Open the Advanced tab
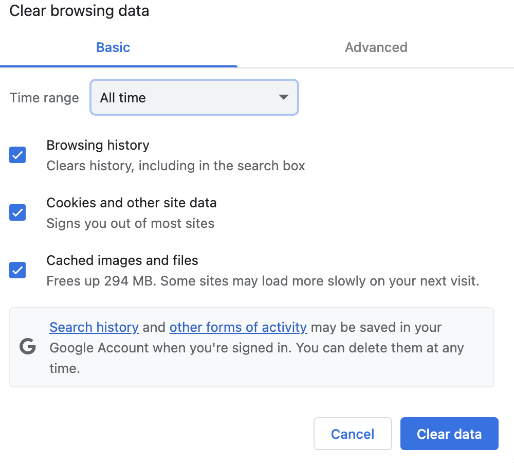This screenshot has height=463, width=514. point(376,47)
